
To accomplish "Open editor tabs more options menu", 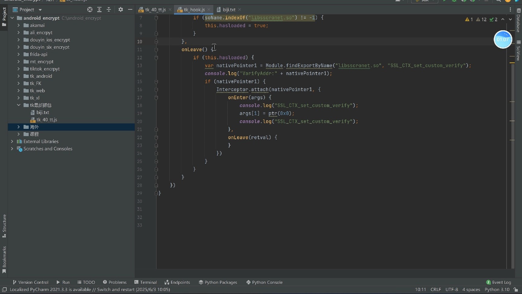I will tap(510, 10).
